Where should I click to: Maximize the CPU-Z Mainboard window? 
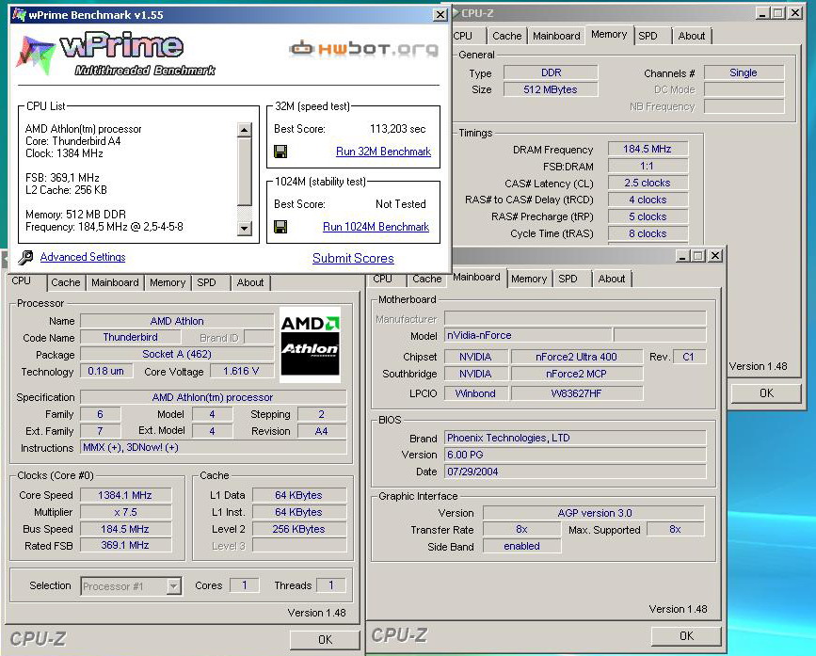click(x=698, y=255)
